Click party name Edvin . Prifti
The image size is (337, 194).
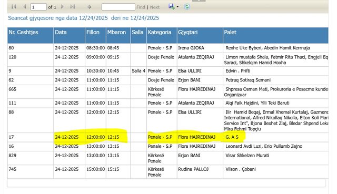point(237,71)
